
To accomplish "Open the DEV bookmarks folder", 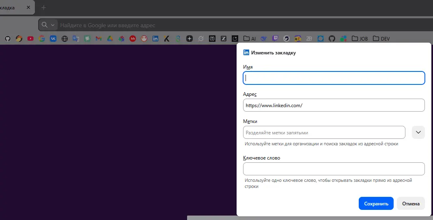I will tap(381, 39).
